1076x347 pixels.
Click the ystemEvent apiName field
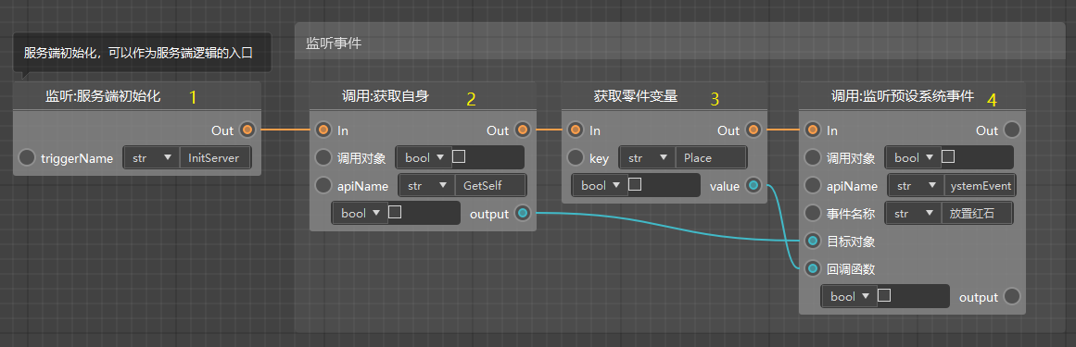980,185
